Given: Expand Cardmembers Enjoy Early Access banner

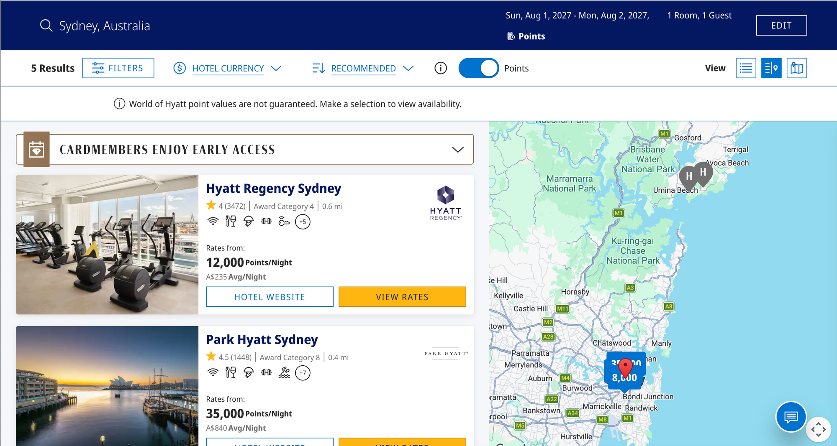Looking at the screenshot, I should [x=458, y=150].
